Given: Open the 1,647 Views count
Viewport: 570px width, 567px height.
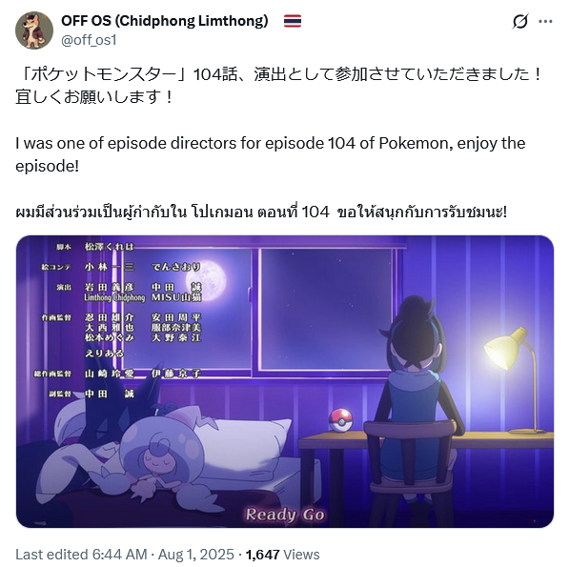Looking at the screenshot, I should (282, 555).
